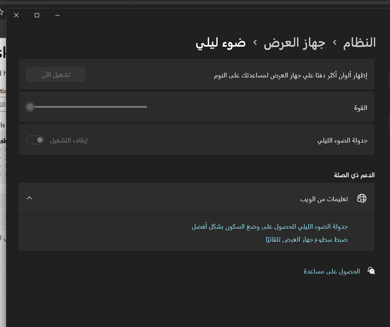Go to جهاز العرض breadcrumb

(x=294, y=43)
